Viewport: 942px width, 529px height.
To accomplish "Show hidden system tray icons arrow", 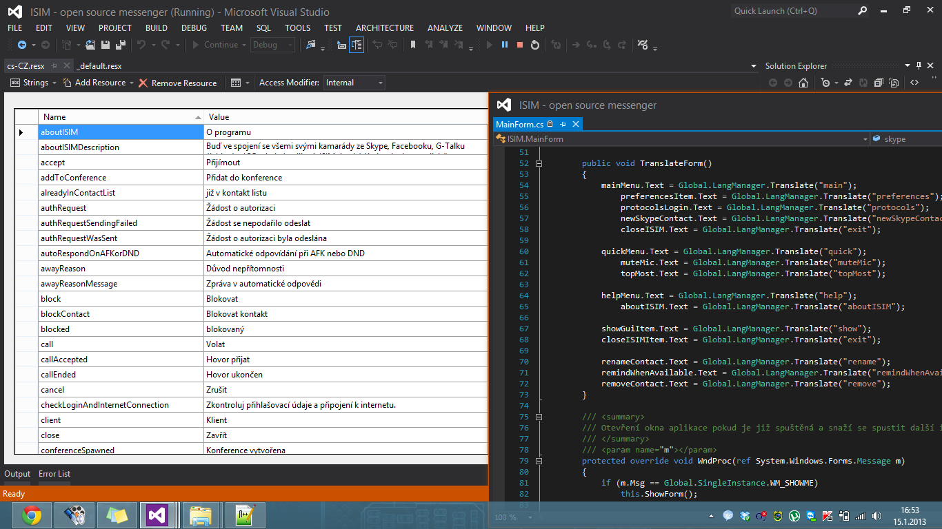I will click(x=712, y=515).
